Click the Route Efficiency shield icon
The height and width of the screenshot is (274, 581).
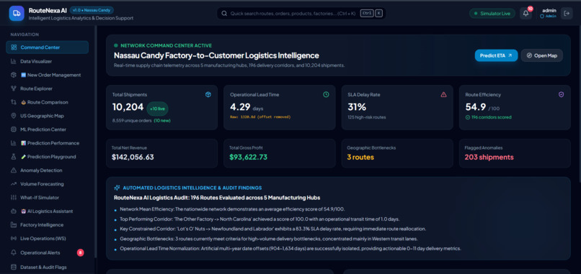point(561,95)
